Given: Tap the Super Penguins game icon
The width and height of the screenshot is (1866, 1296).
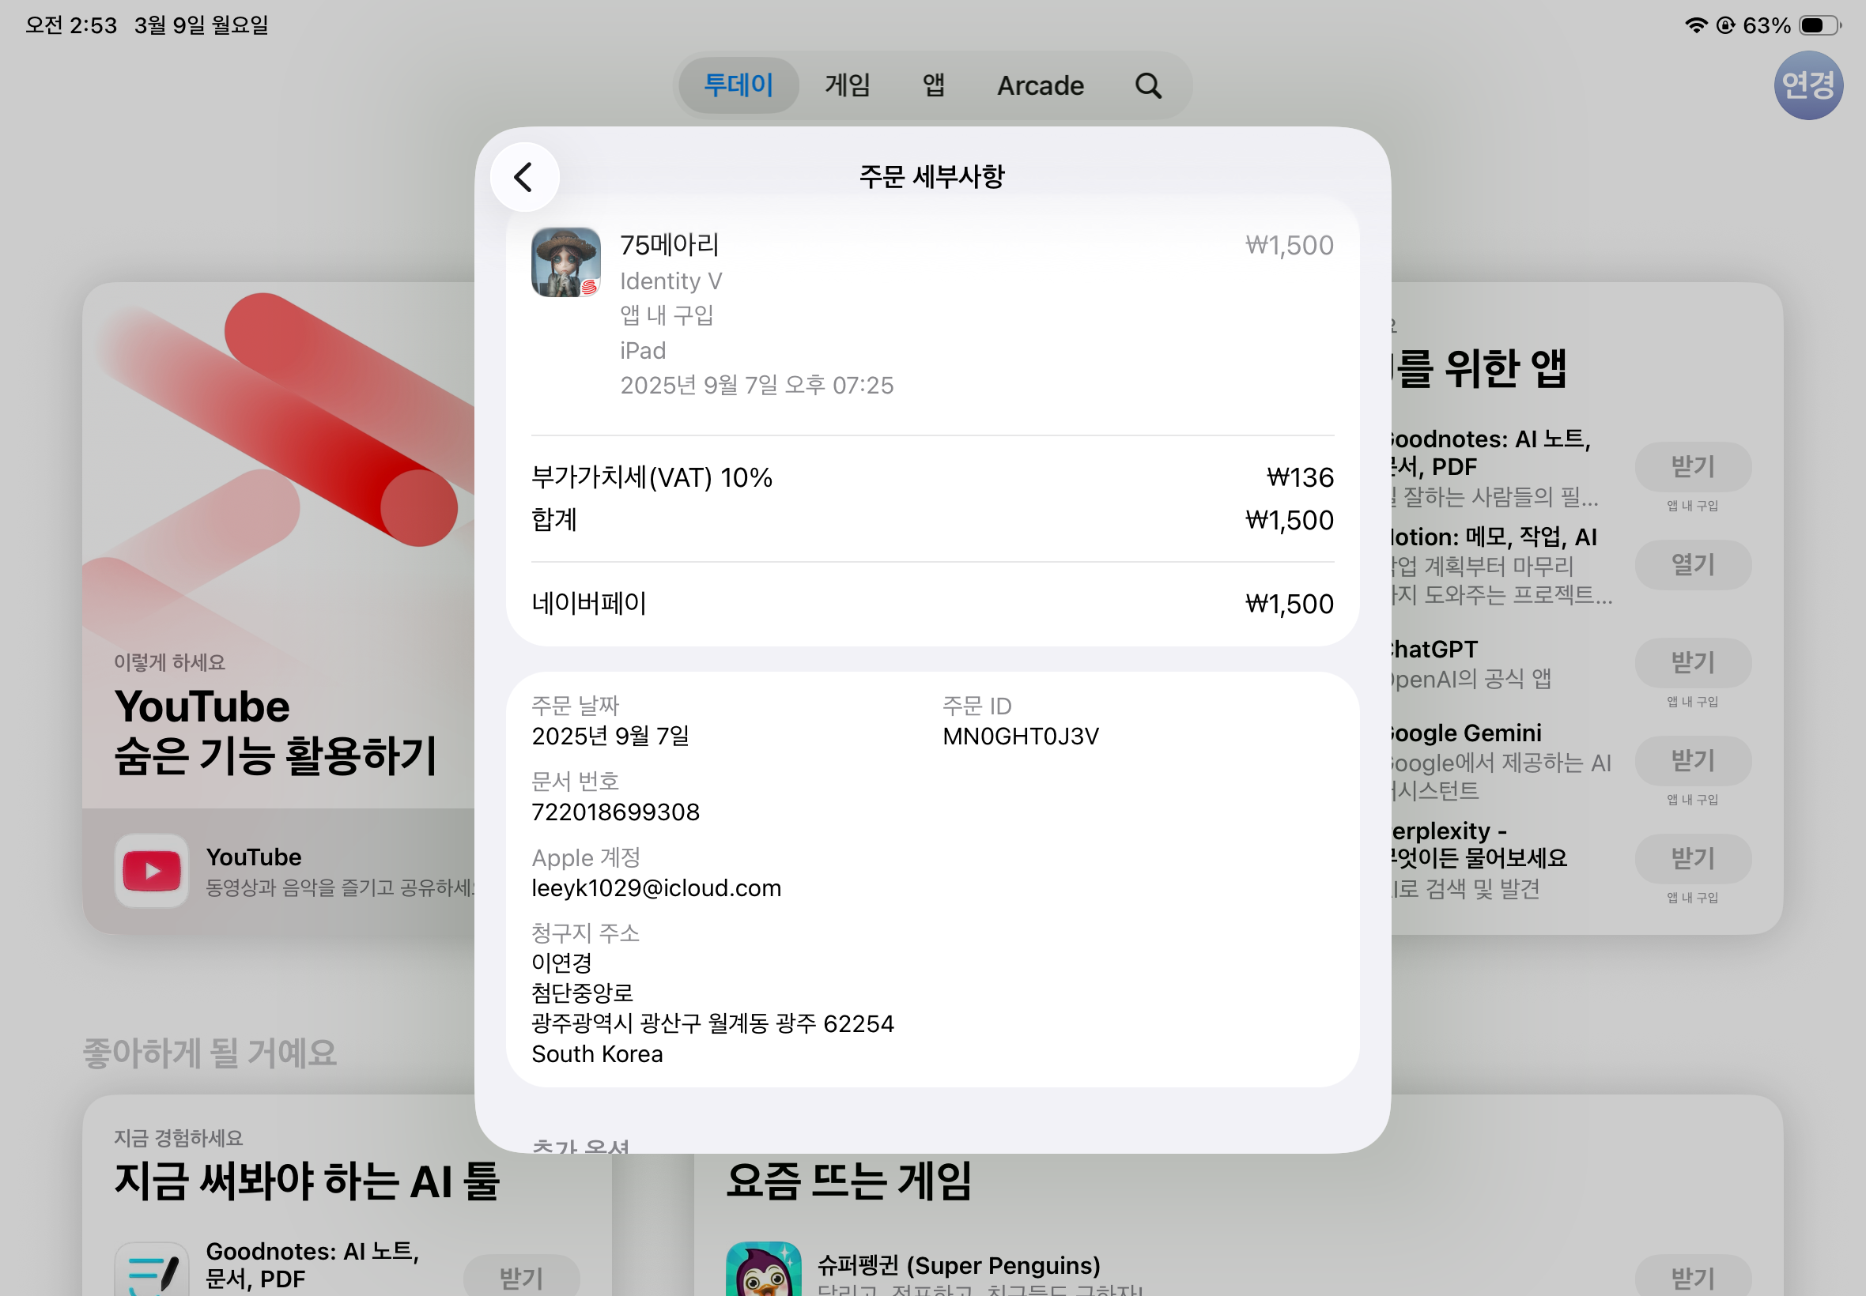Looking at the screenshot, I should point(763,1269).
